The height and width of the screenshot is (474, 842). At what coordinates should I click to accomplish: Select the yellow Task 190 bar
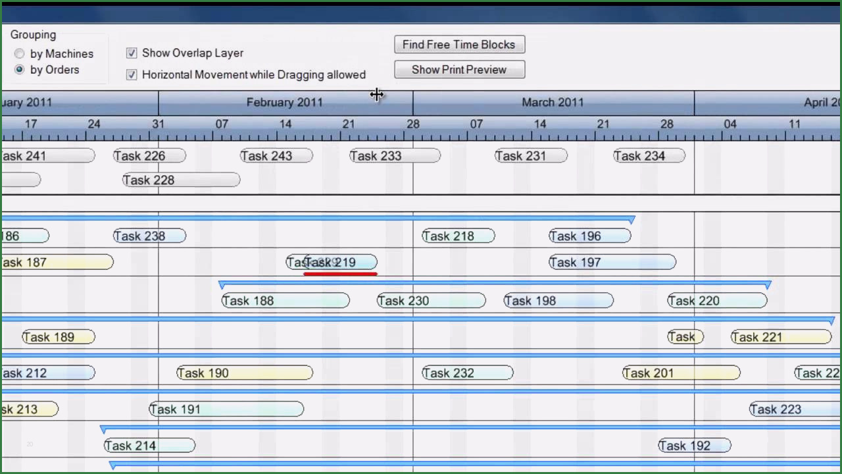click(x=245, y=373)
